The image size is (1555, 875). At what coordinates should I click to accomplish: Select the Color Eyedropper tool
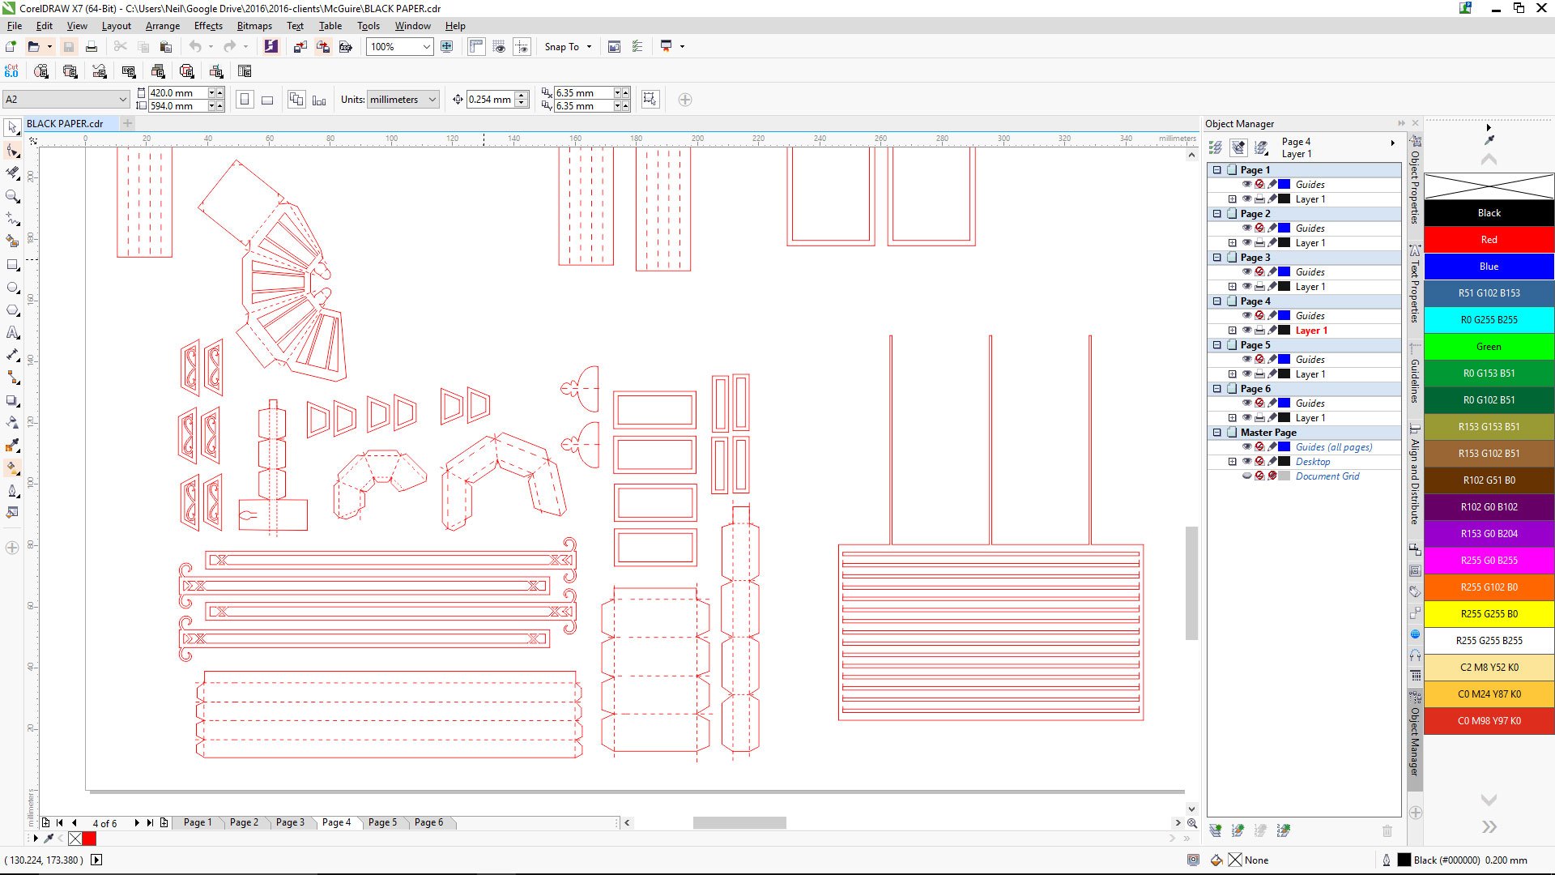11,445
